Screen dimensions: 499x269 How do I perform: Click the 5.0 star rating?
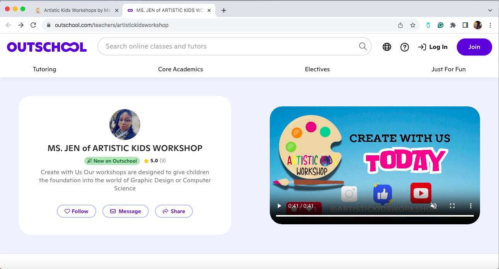point(155,161)
